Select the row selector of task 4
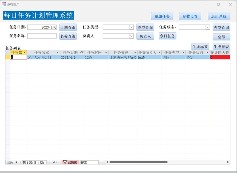Viewport: 237px width, 173px height. pos(8,57)
